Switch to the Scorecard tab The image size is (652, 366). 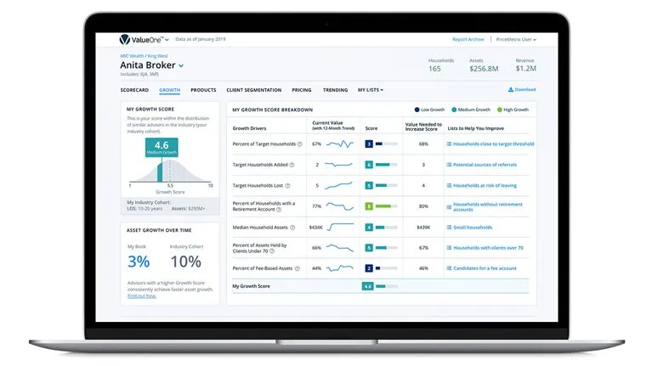click(135, 89)
